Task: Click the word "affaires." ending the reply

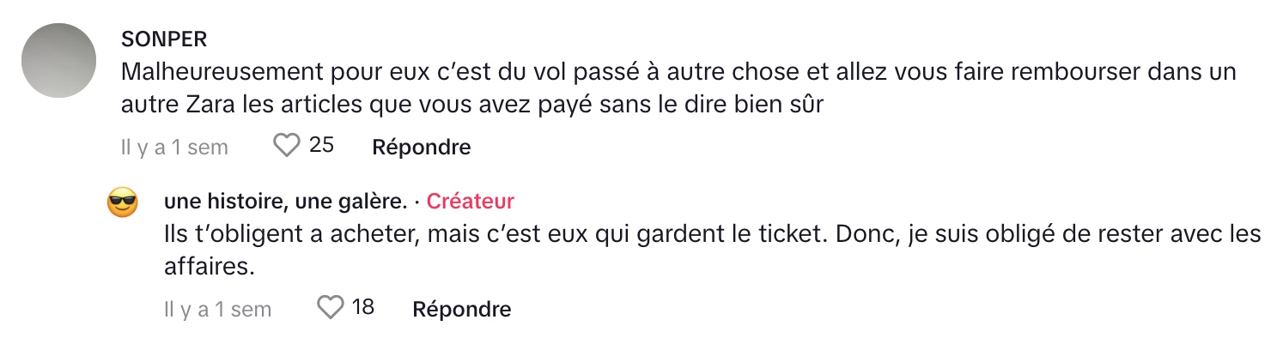Action: 210,266
